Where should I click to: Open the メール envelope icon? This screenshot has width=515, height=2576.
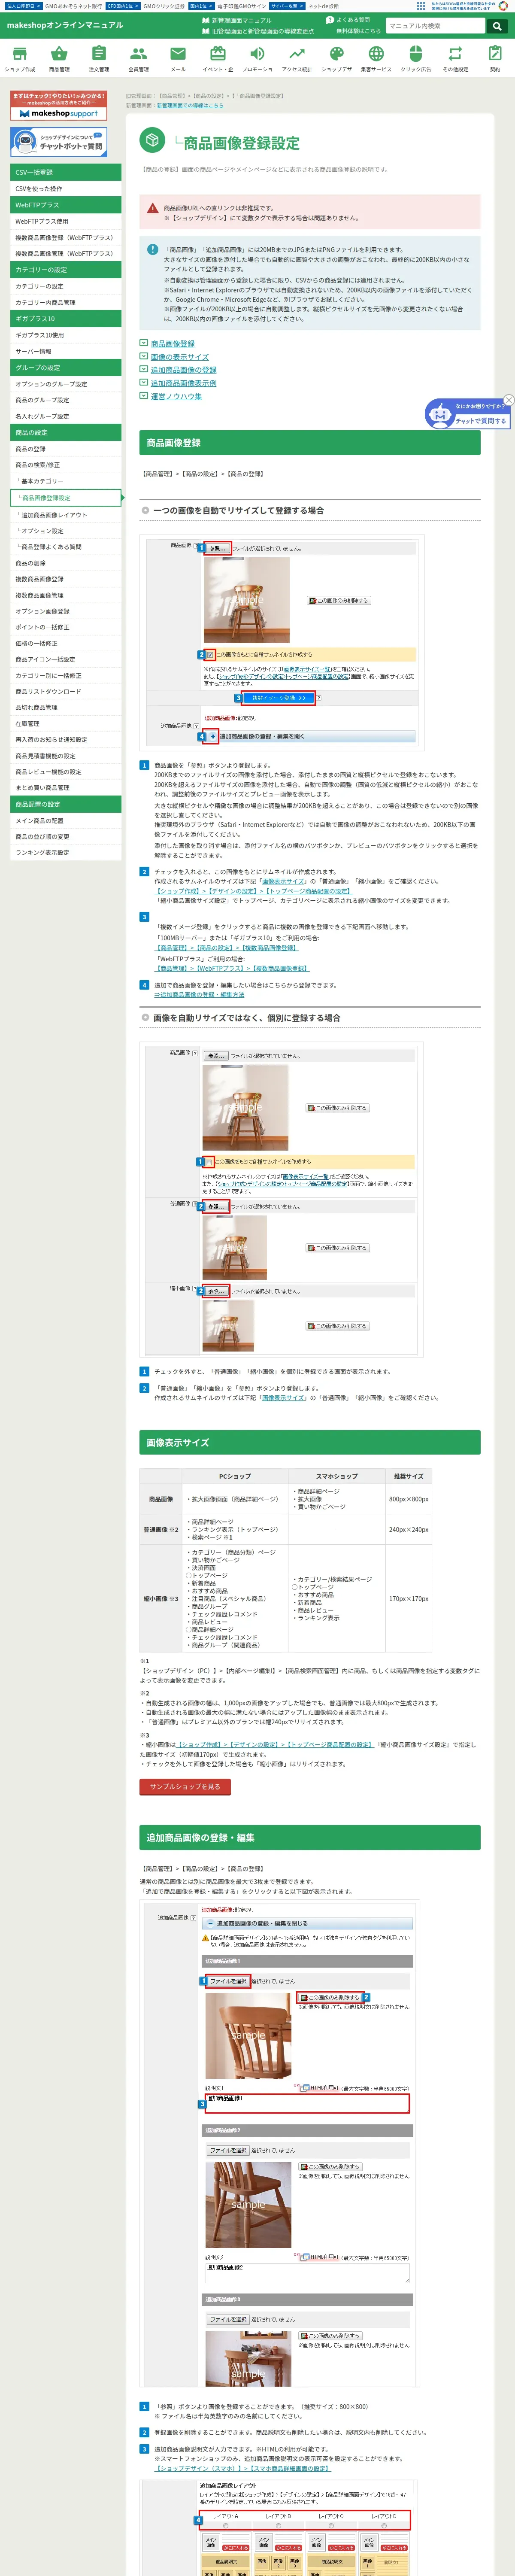coord(178,54)
